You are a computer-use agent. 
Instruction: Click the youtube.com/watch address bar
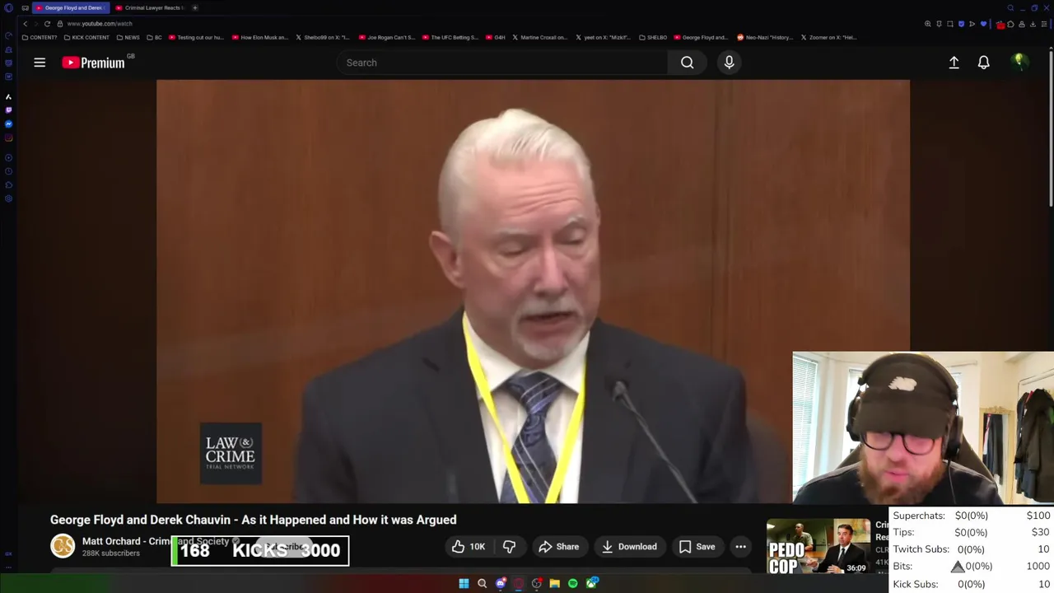click(x=99, y=24)
